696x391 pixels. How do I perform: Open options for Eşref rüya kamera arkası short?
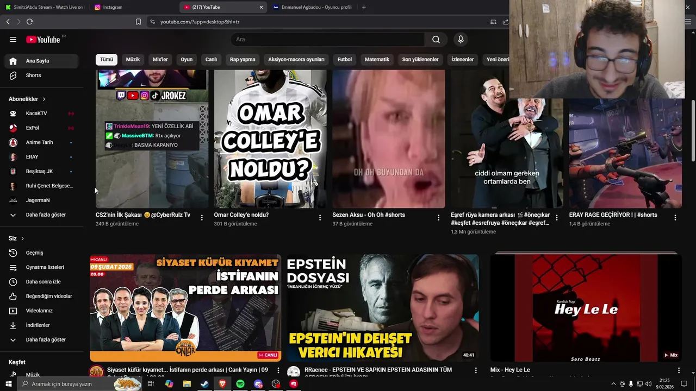(x=556, y=217)
